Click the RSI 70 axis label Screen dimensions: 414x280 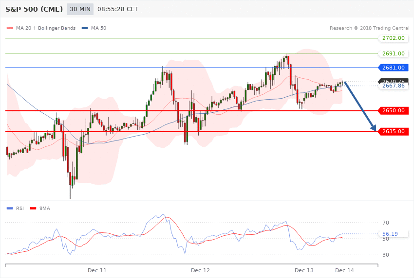pos(385,223)
